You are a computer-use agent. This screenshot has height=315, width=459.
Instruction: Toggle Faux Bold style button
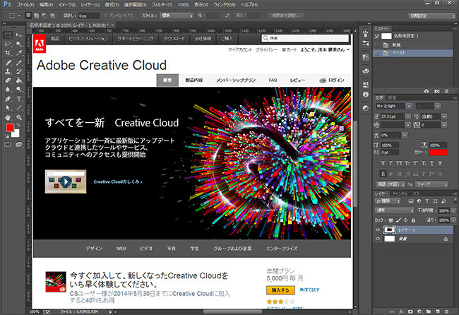pyautogui.click(x=383, y=163)
